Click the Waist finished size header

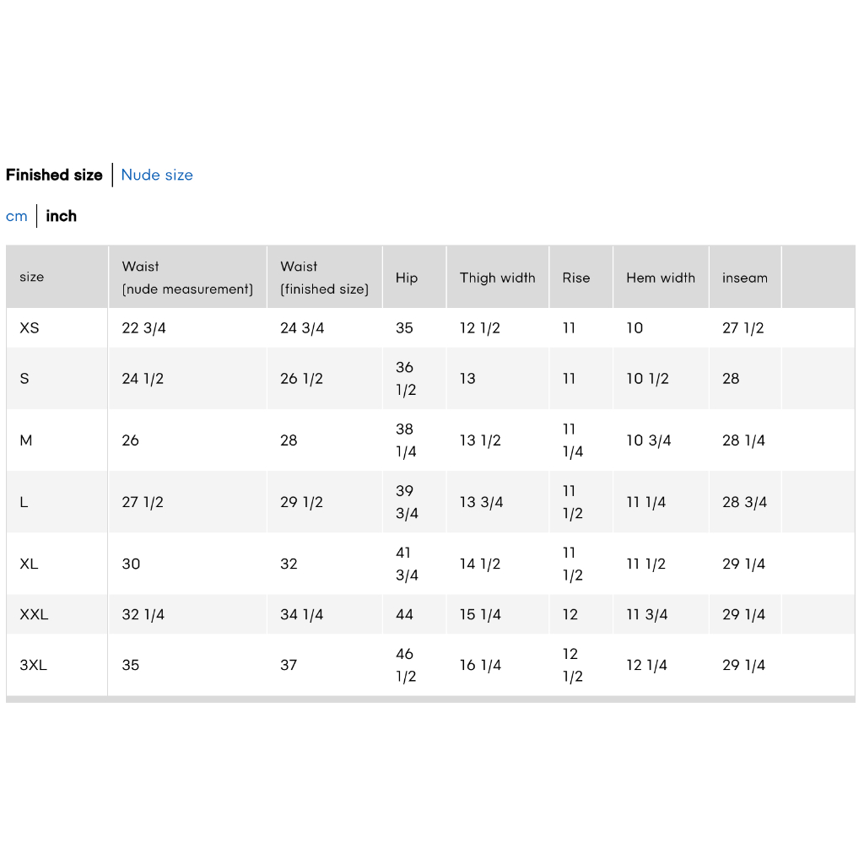[x=325, y=277]
